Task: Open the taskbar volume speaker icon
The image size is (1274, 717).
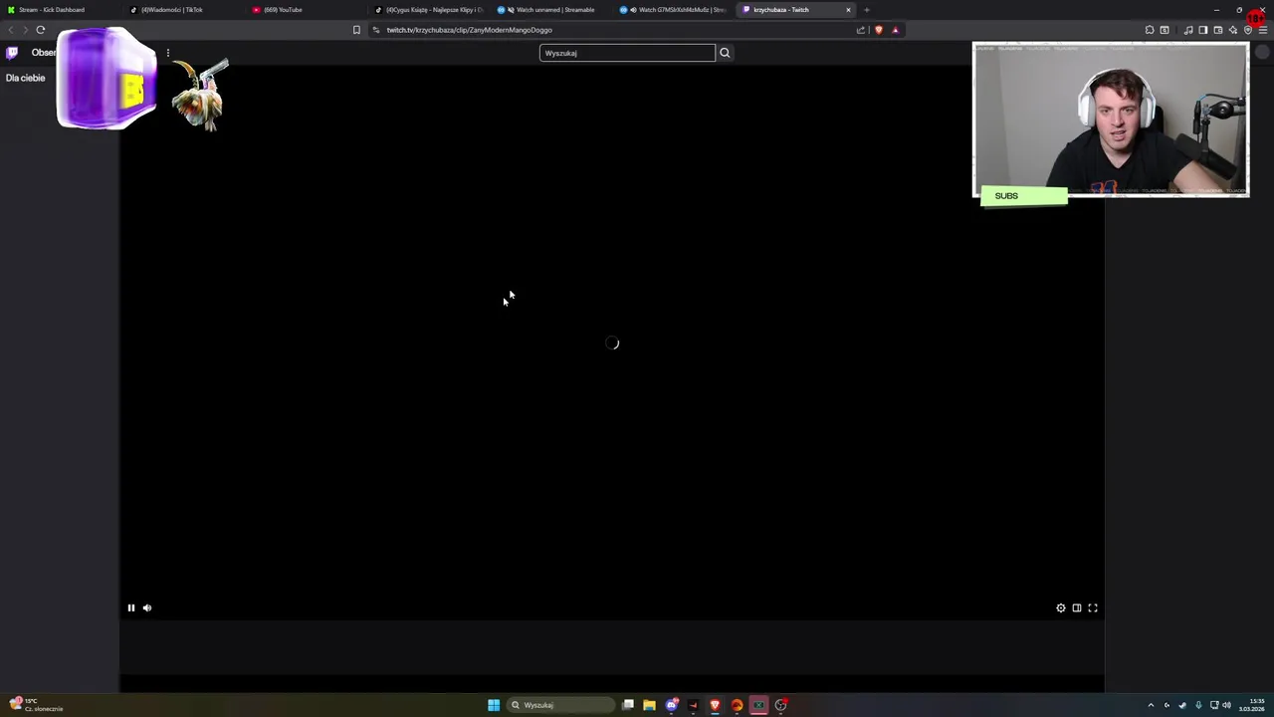Action: (x=1226, y=705)
